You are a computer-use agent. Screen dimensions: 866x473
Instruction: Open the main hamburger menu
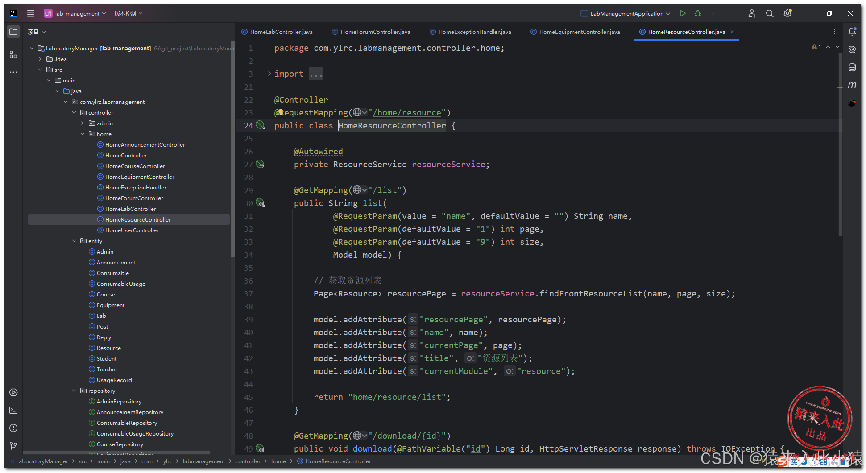coord(31,13)
